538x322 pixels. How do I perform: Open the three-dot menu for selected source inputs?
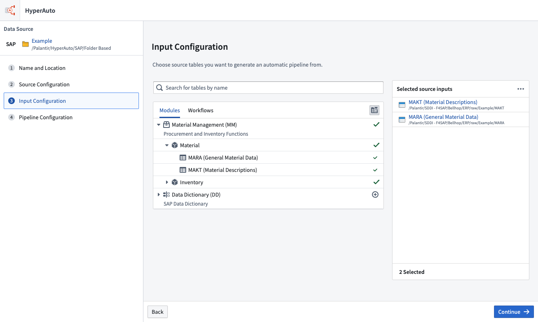coord(521,89)
